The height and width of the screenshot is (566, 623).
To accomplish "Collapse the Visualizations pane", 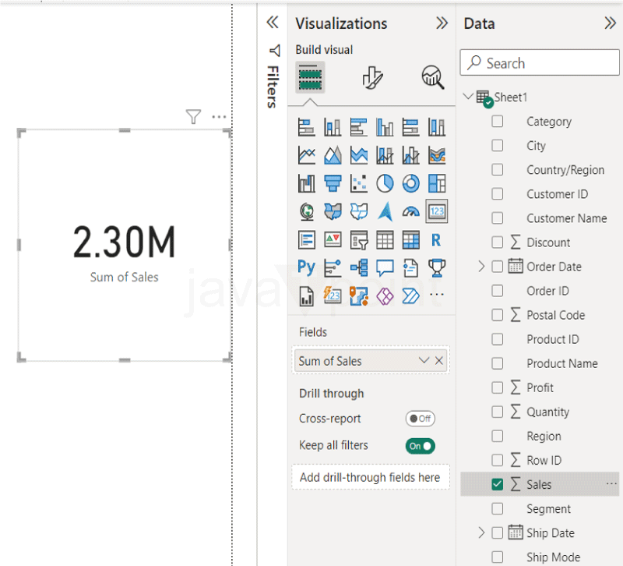I will click(x=442, y=23).
